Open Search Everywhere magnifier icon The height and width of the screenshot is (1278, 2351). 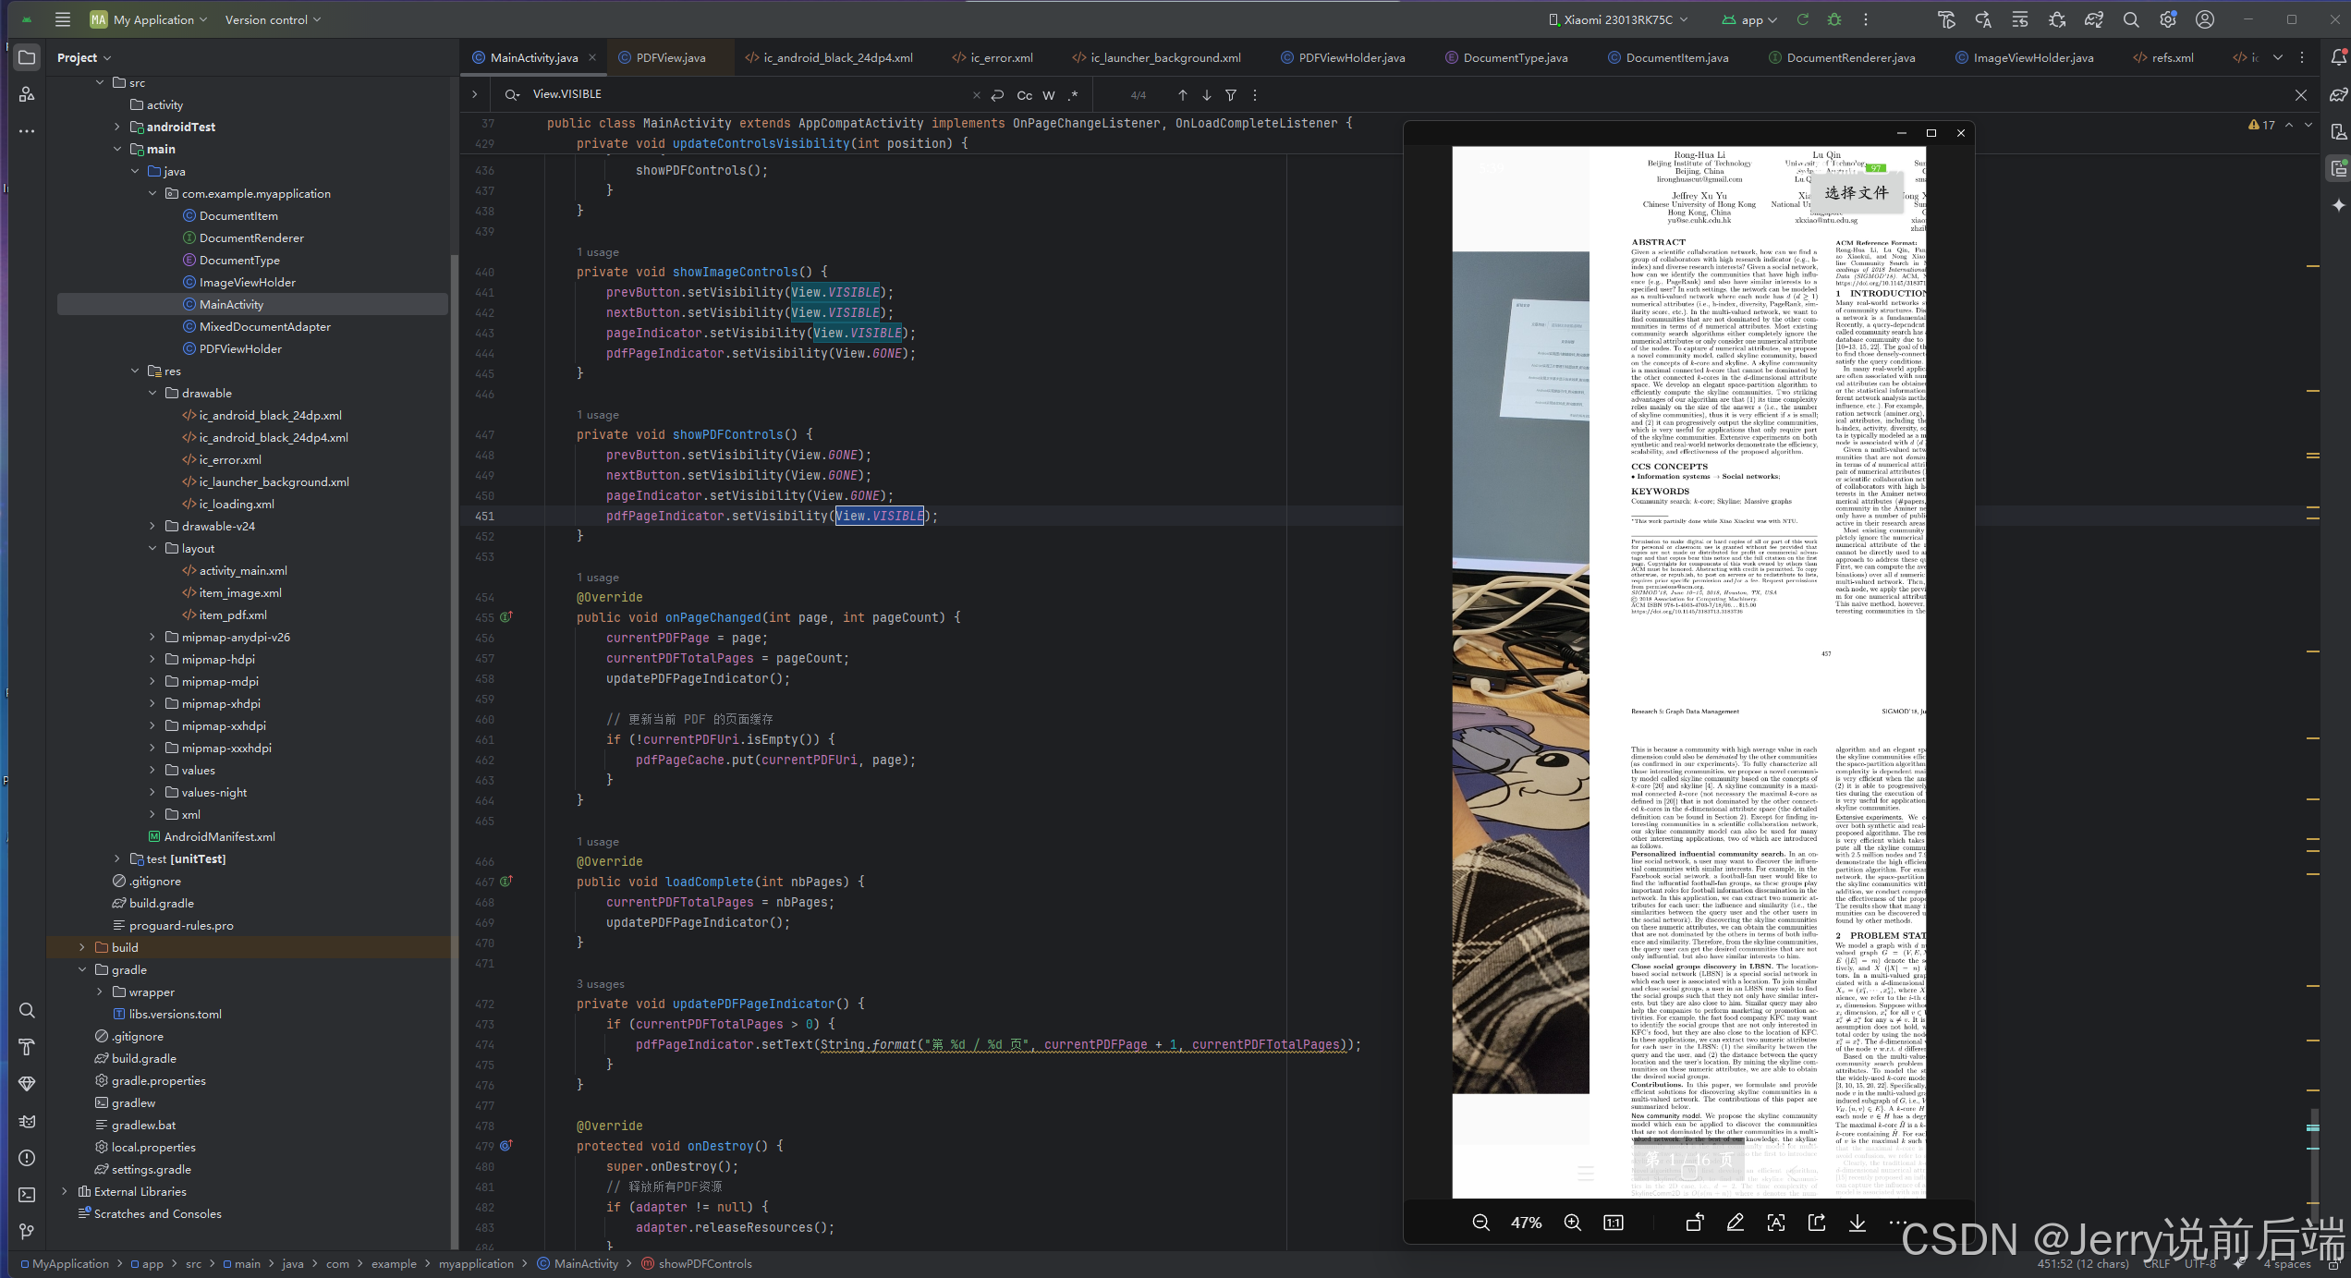2131,19
